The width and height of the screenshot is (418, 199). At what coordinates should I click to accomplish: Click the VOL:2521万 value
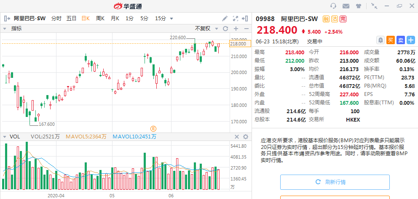tap(45, 137)
